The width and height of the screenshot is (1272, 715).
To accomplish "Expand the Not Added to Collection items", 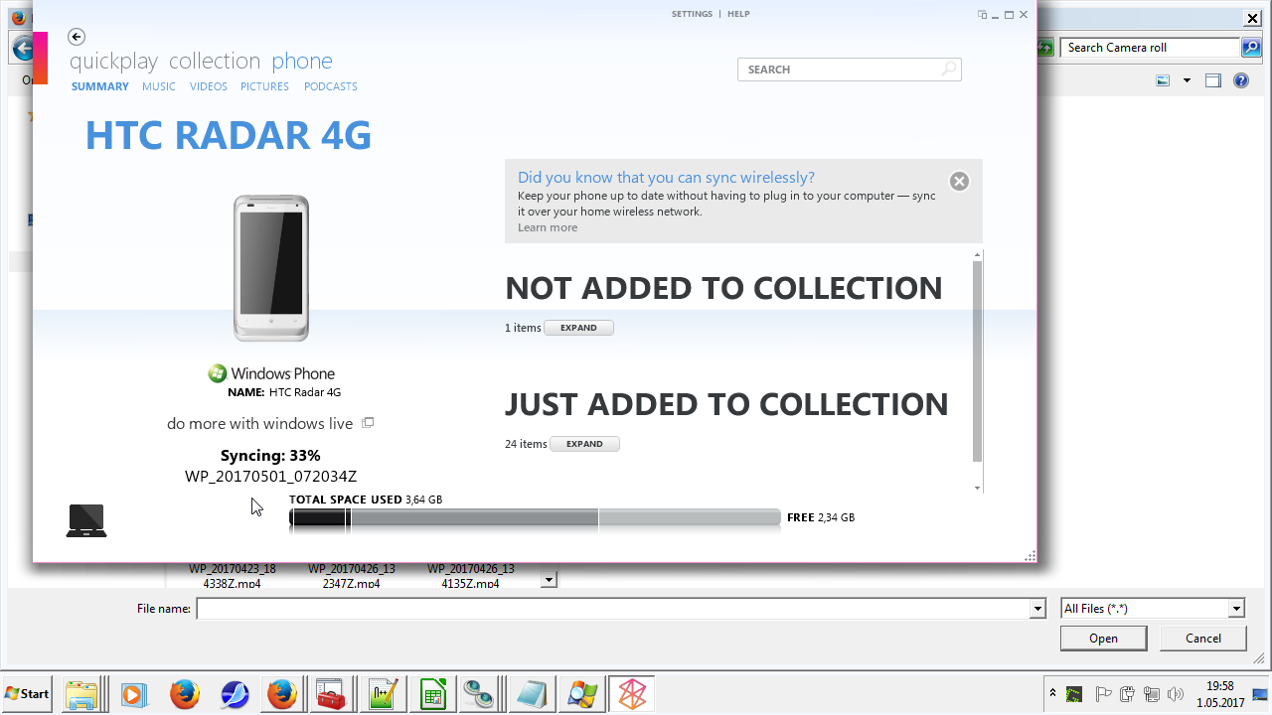I will click(578, 328).
